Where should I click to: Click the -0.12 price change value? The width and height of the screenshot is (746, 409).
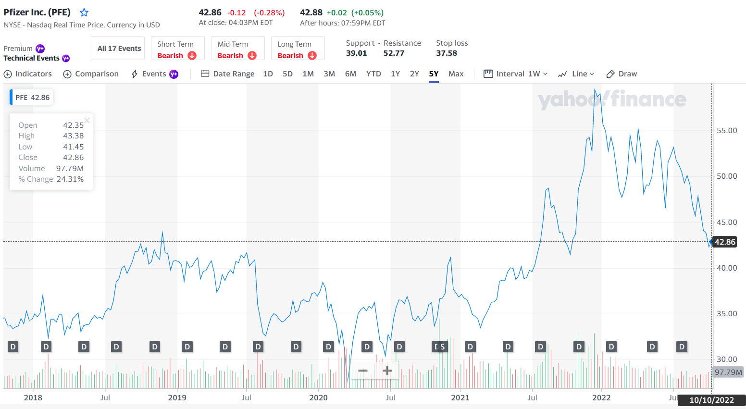(236, 13)
